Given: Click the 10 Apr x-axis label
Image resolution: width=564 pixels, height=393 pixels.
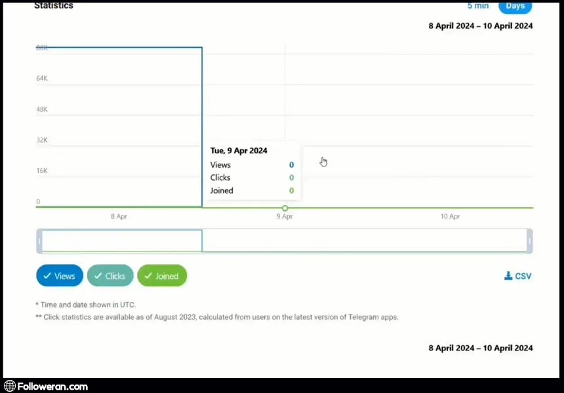Looking at the screenshot, I should [450, 216].
